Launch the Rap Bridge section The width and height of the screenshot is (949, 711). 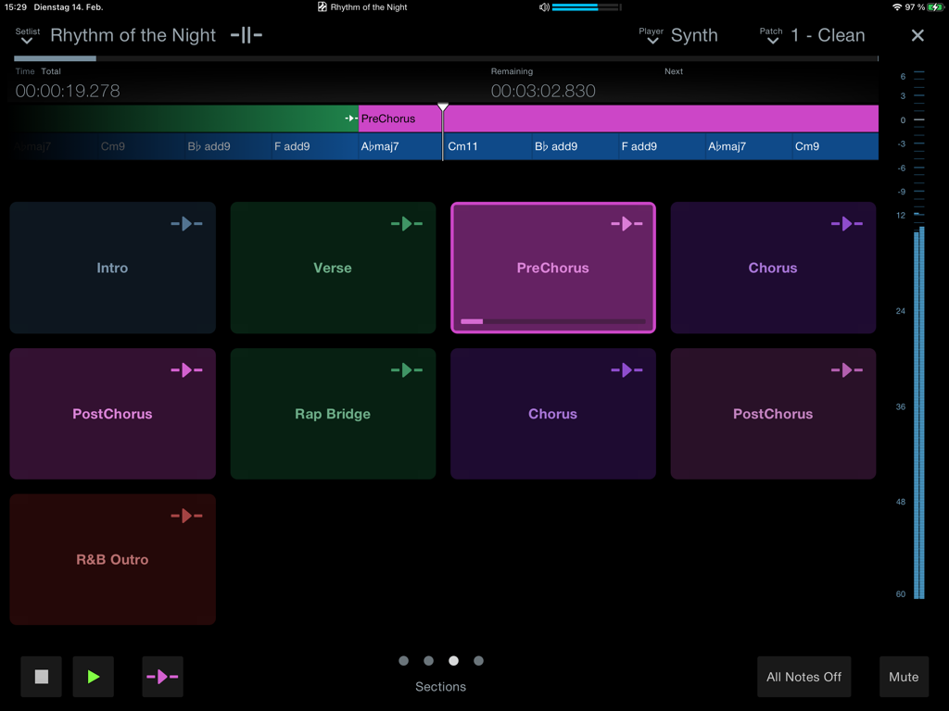[333, 414]
